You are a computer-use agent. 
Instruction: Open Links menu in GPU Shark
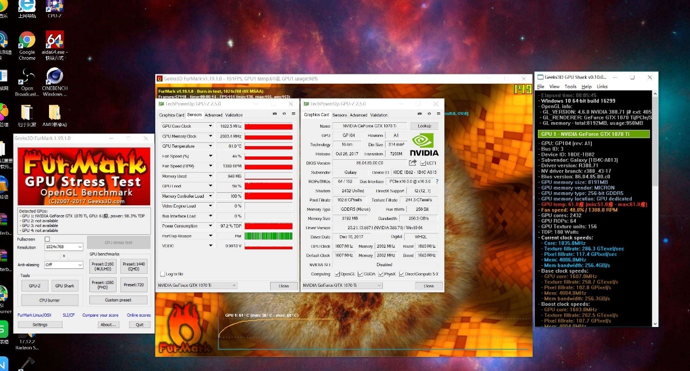(602, 86)
